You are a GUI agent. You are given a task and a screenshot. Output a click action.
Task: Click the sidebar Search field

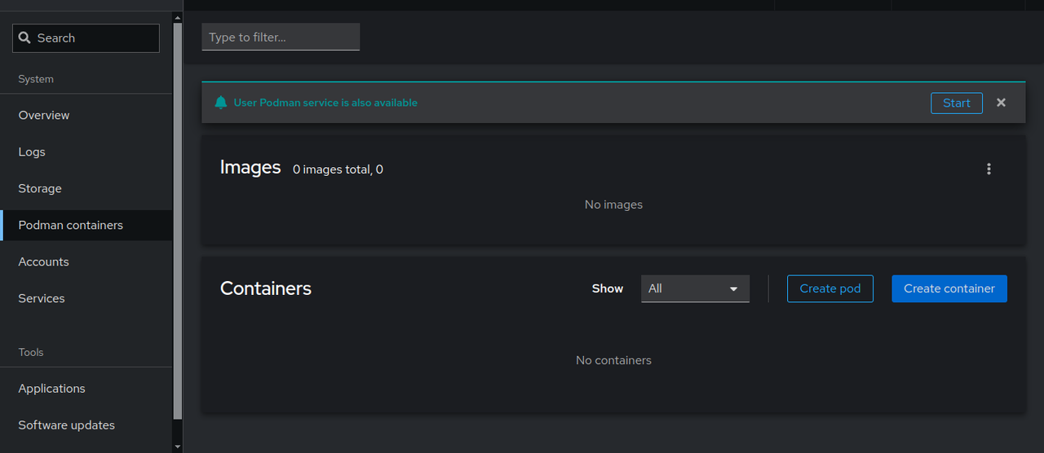(86, 38)
